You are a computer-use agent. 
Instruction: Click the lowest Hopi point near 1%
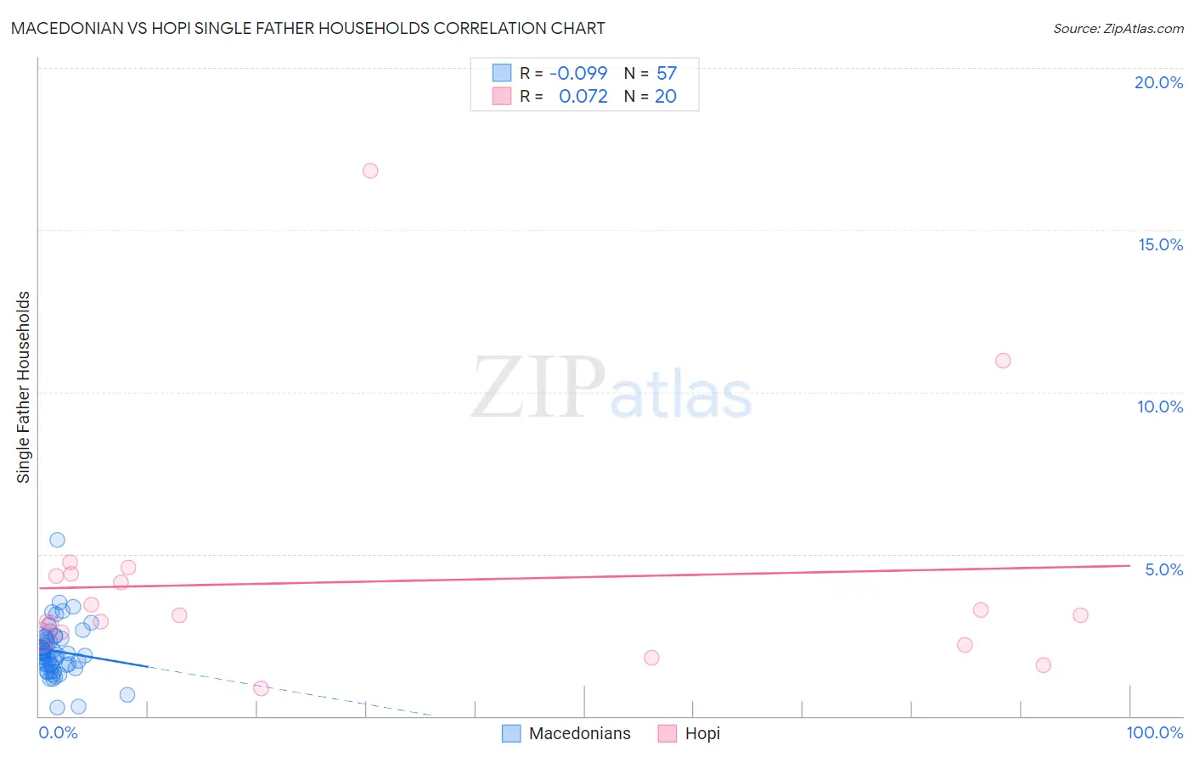tap(261, 688)
